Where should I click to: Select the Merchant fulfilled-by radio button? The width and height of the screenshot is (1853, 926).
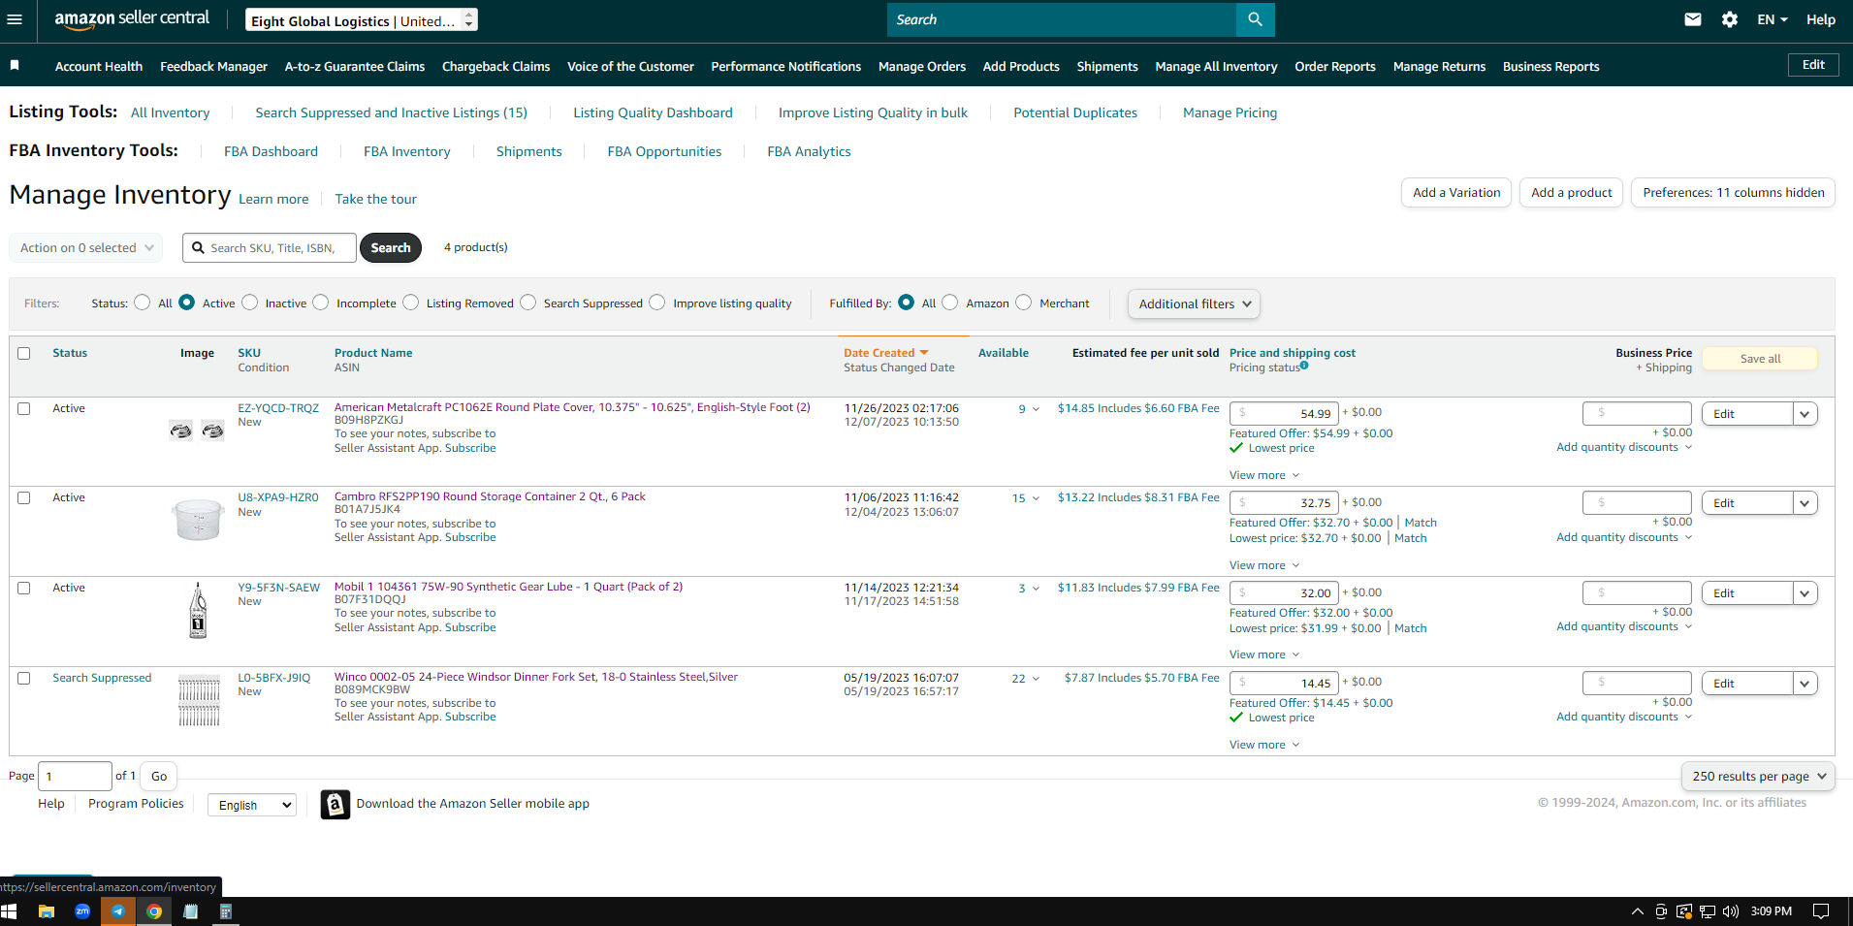click(1024, 303)
